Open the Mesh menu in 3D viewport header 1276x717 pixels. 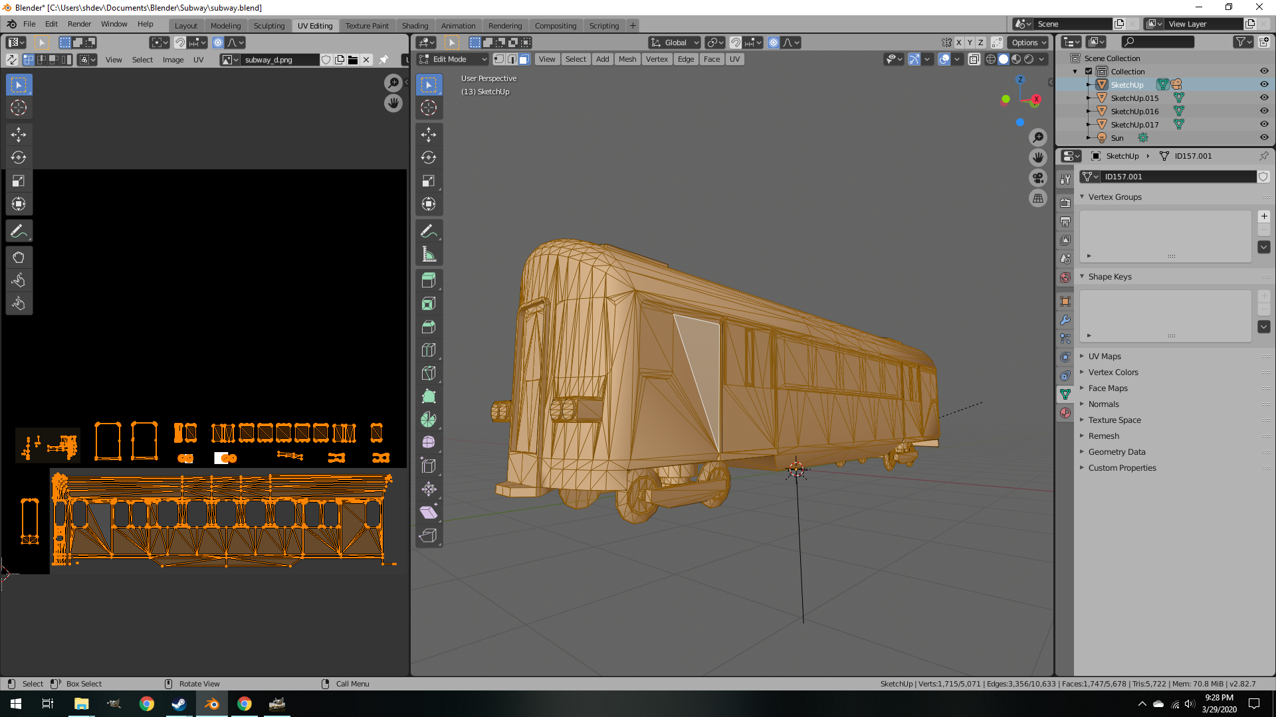(627, 59)
